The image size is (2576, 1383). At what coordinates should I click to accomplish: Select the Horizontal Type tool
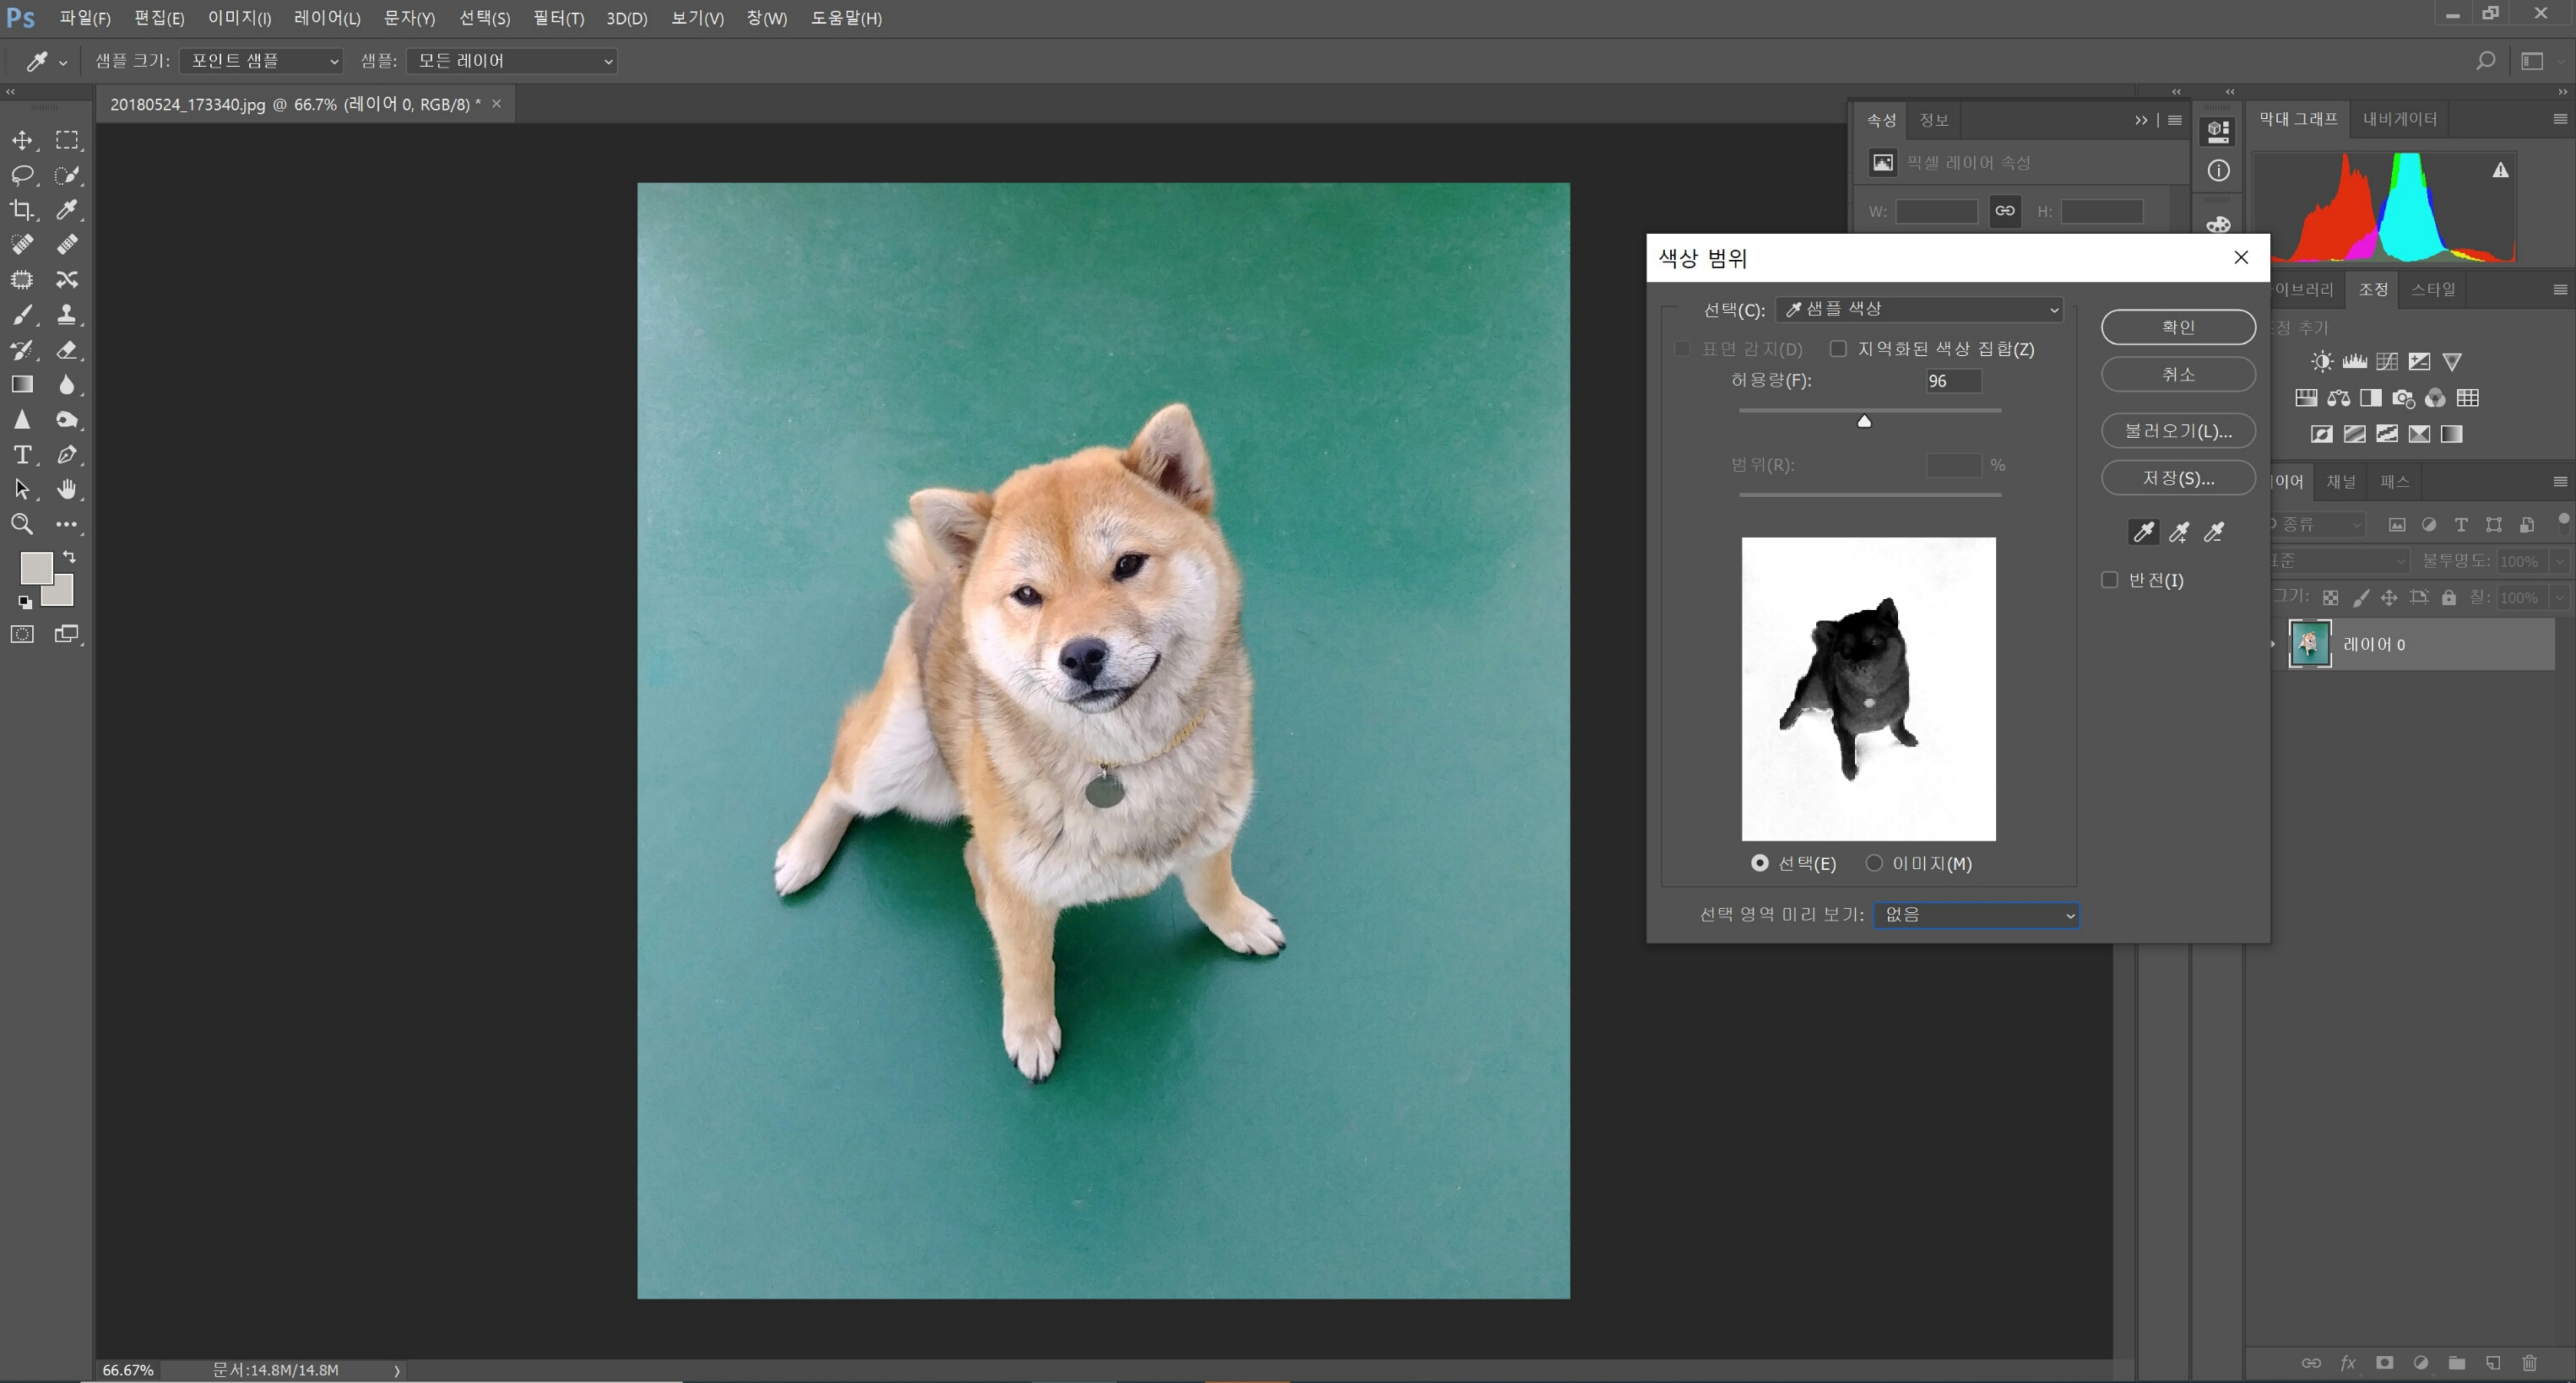point(21,455)
